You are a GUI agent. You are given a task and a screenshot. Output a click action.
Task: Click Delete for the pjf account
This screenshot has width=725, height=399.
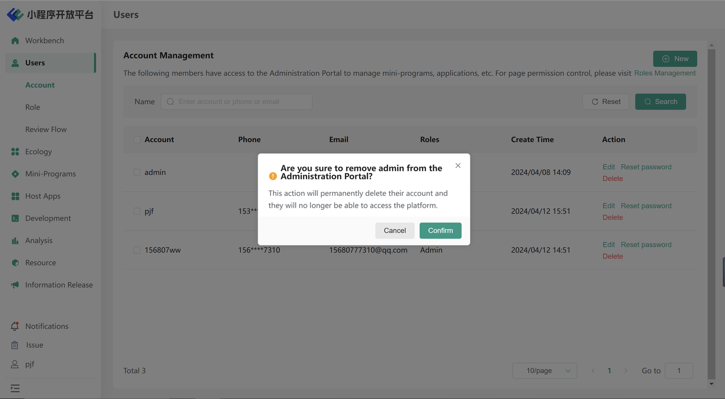click(612, 217)
